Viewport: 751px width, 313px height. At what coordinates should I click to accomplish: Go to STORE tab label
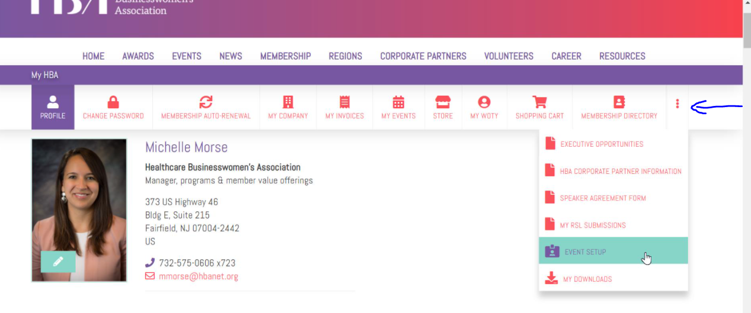pos(442,116)
